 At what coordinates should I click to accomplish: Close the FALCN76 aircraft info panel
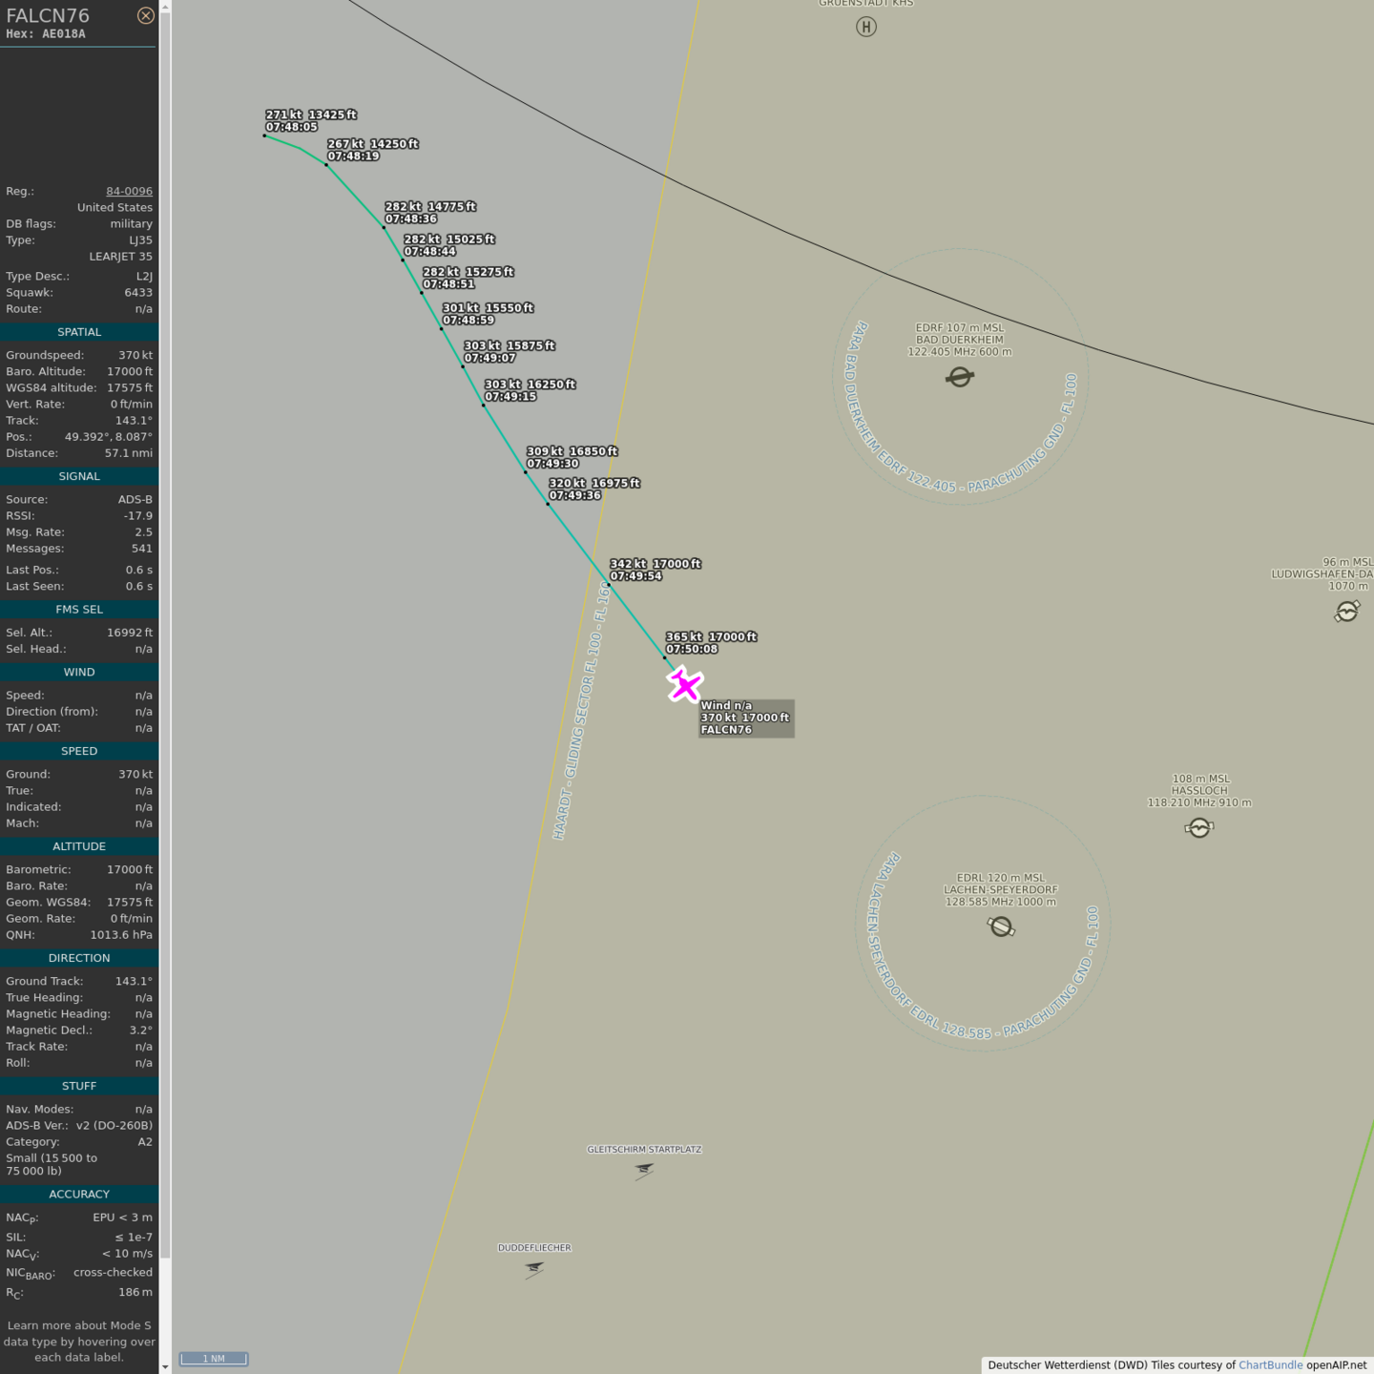click(x=145, y=15)
